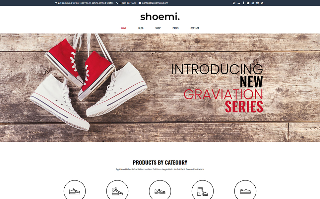The width and height of the screenshot is (320, 199).
Task: Open the RSS feed icon
Action: pyautogui.click(x=262, y=3)
